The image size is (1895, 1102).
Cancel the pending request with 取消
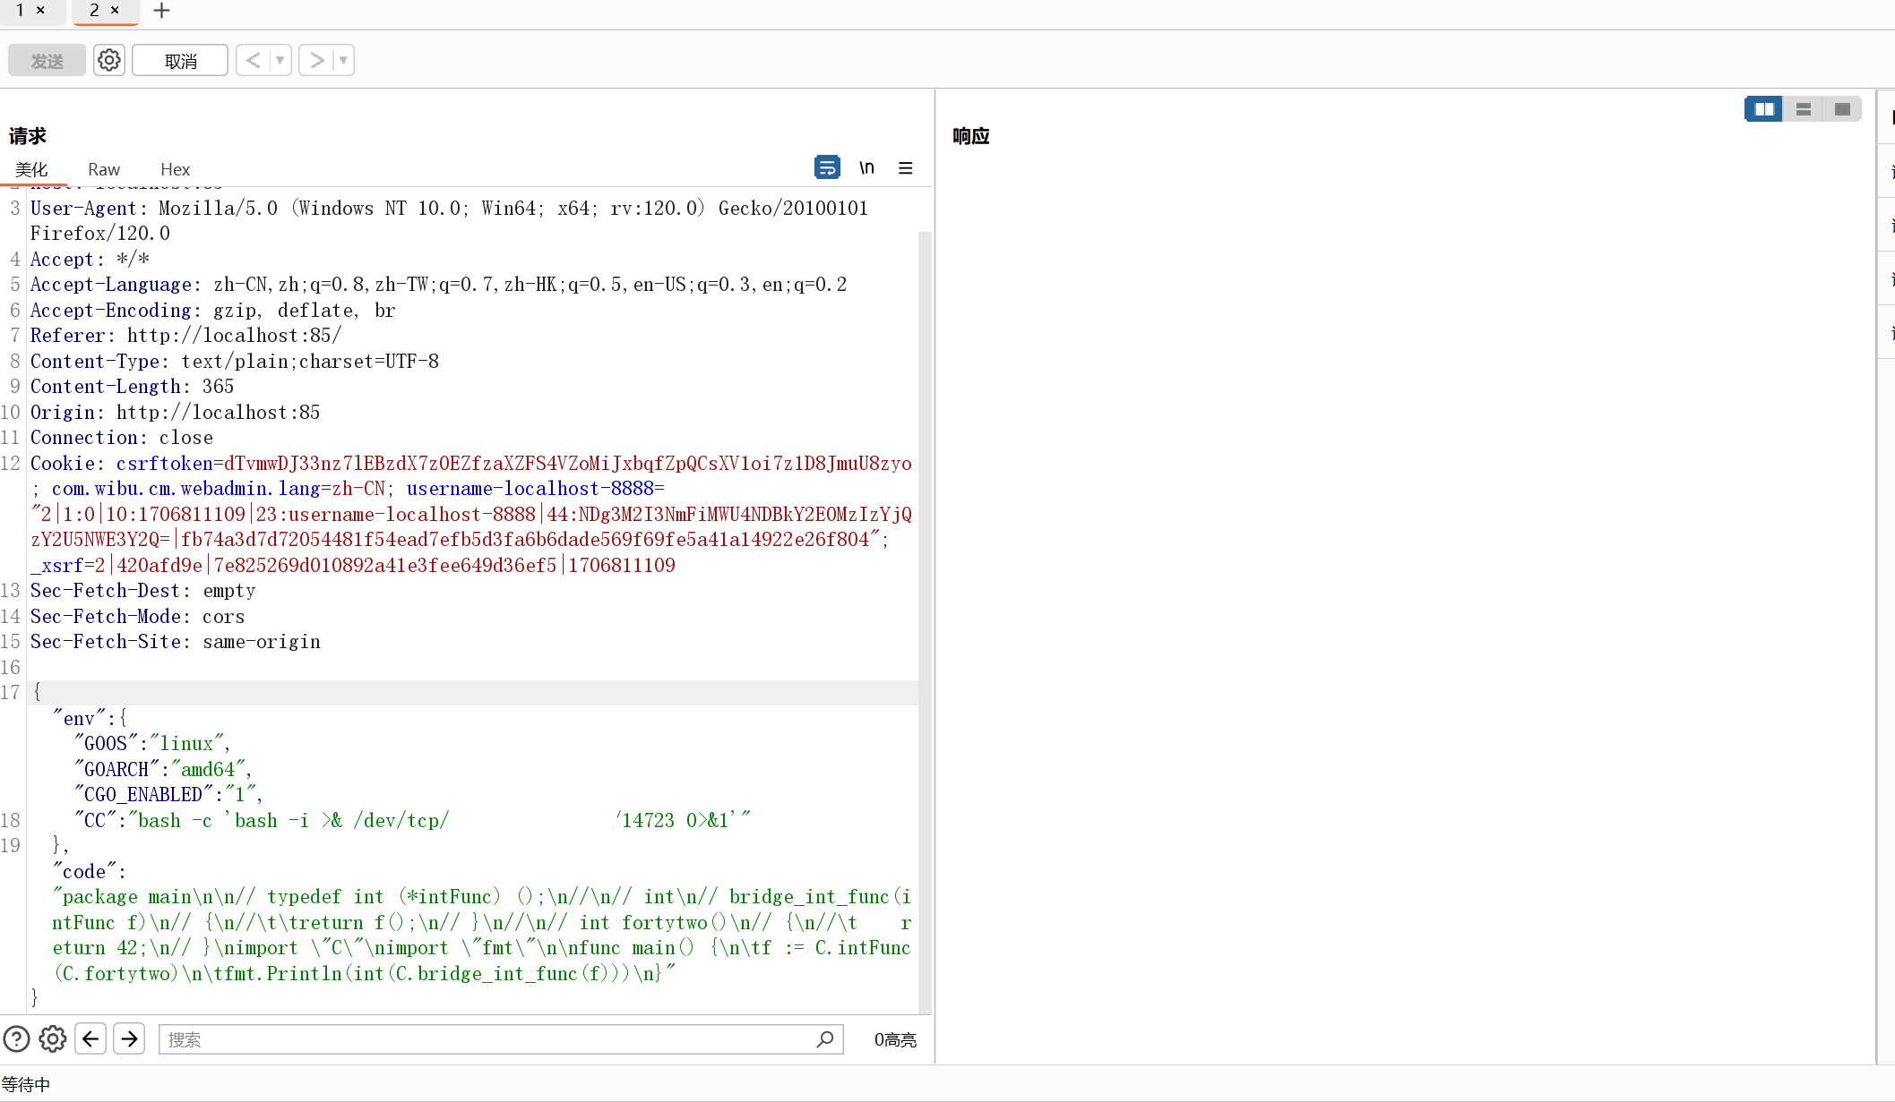(180, 61)
